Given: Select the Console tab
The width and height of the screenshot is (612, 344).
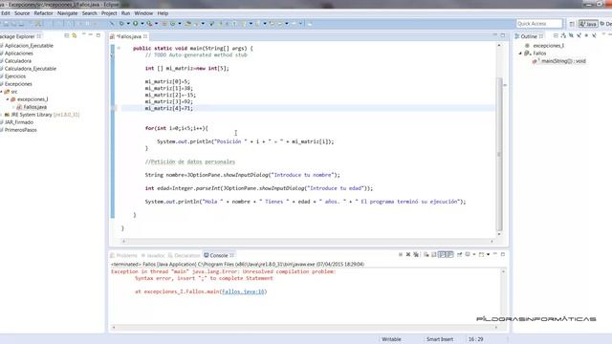Looking at the screenshot, I should (219, 255).
